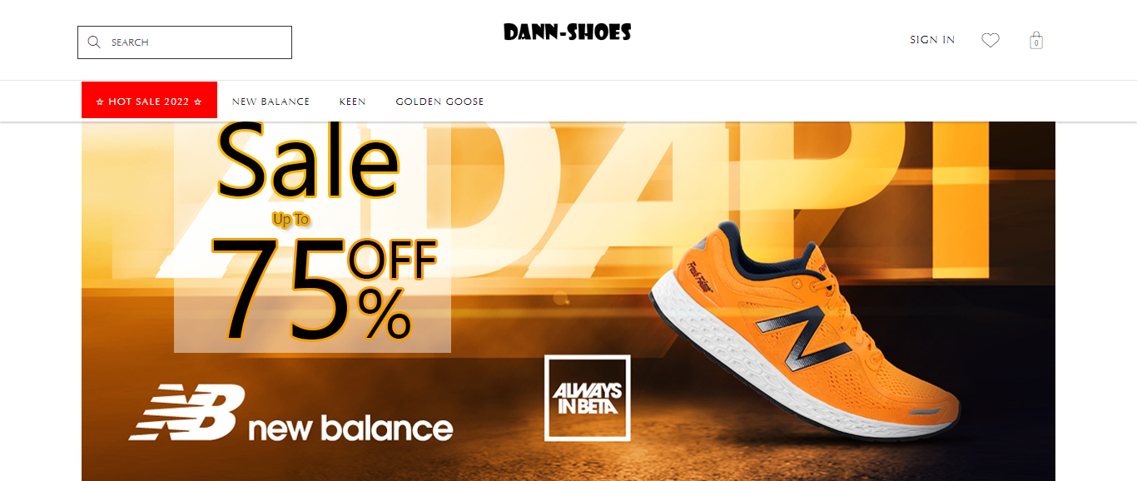1137x481 pixels.
Task: Click the large Sale heading on the banner
Action: point(308,161)
